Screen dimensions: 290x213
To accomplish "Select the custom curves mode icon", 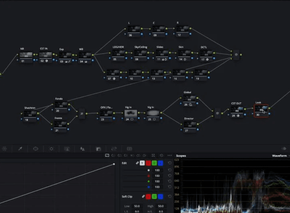I will 107,155.
